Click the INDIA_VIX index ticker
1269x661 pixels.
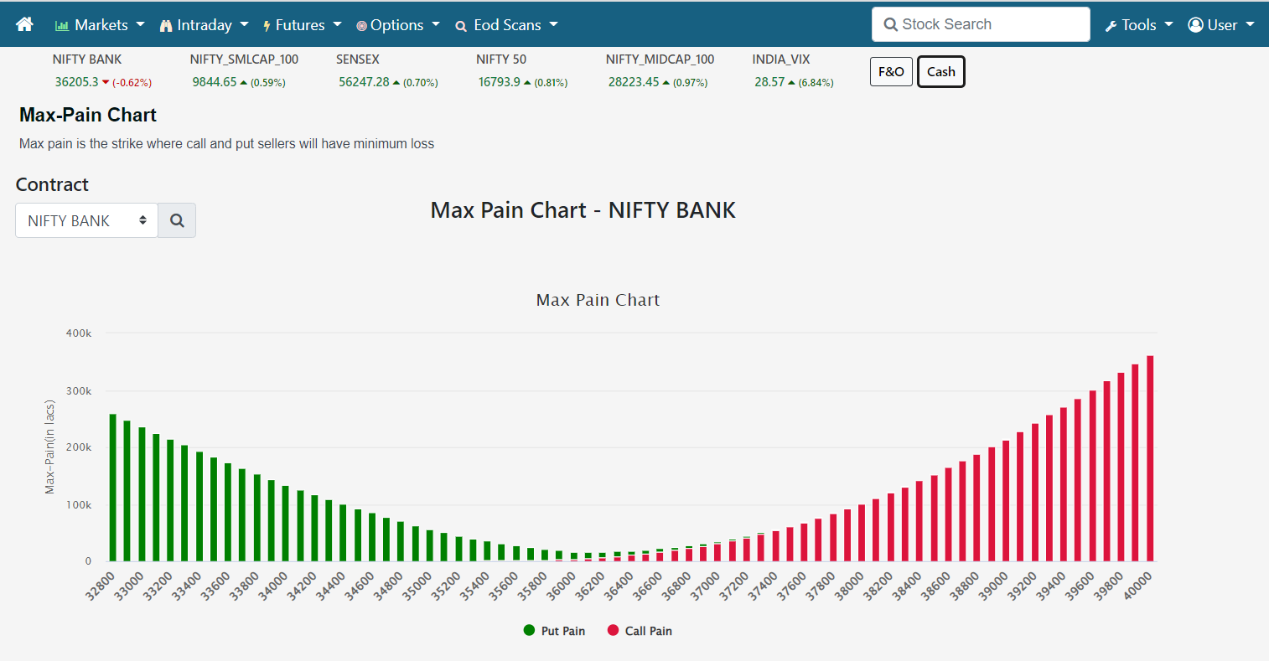coord(781,59)
